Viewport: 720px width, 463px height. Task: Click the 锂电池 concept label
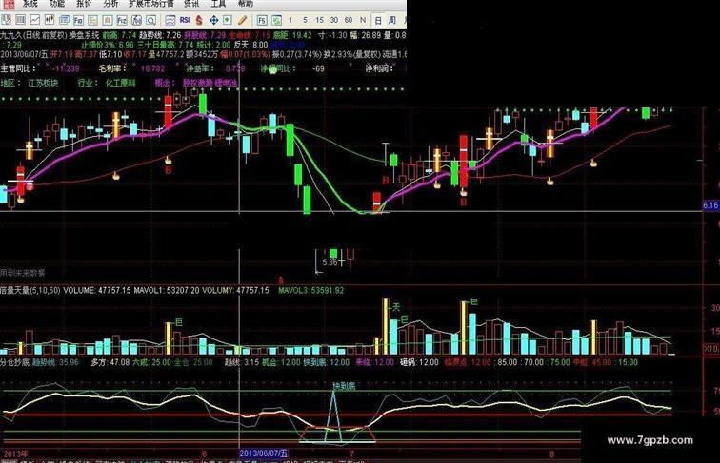point(226,83)
